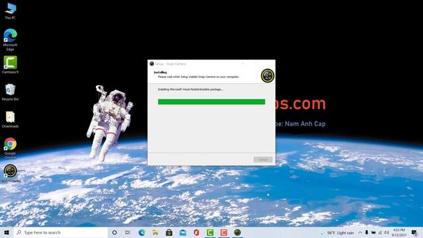Open Mail app from the taskbar

[x=182, y=232]
